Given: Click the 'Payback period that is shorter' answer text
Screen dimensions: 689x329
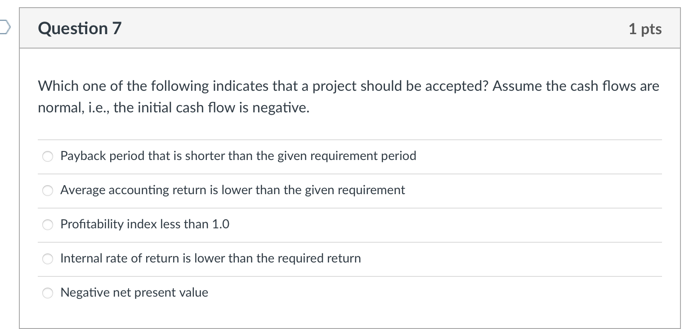Looking at the screenshot, I should pyautogui.click(x=238, y=156).
